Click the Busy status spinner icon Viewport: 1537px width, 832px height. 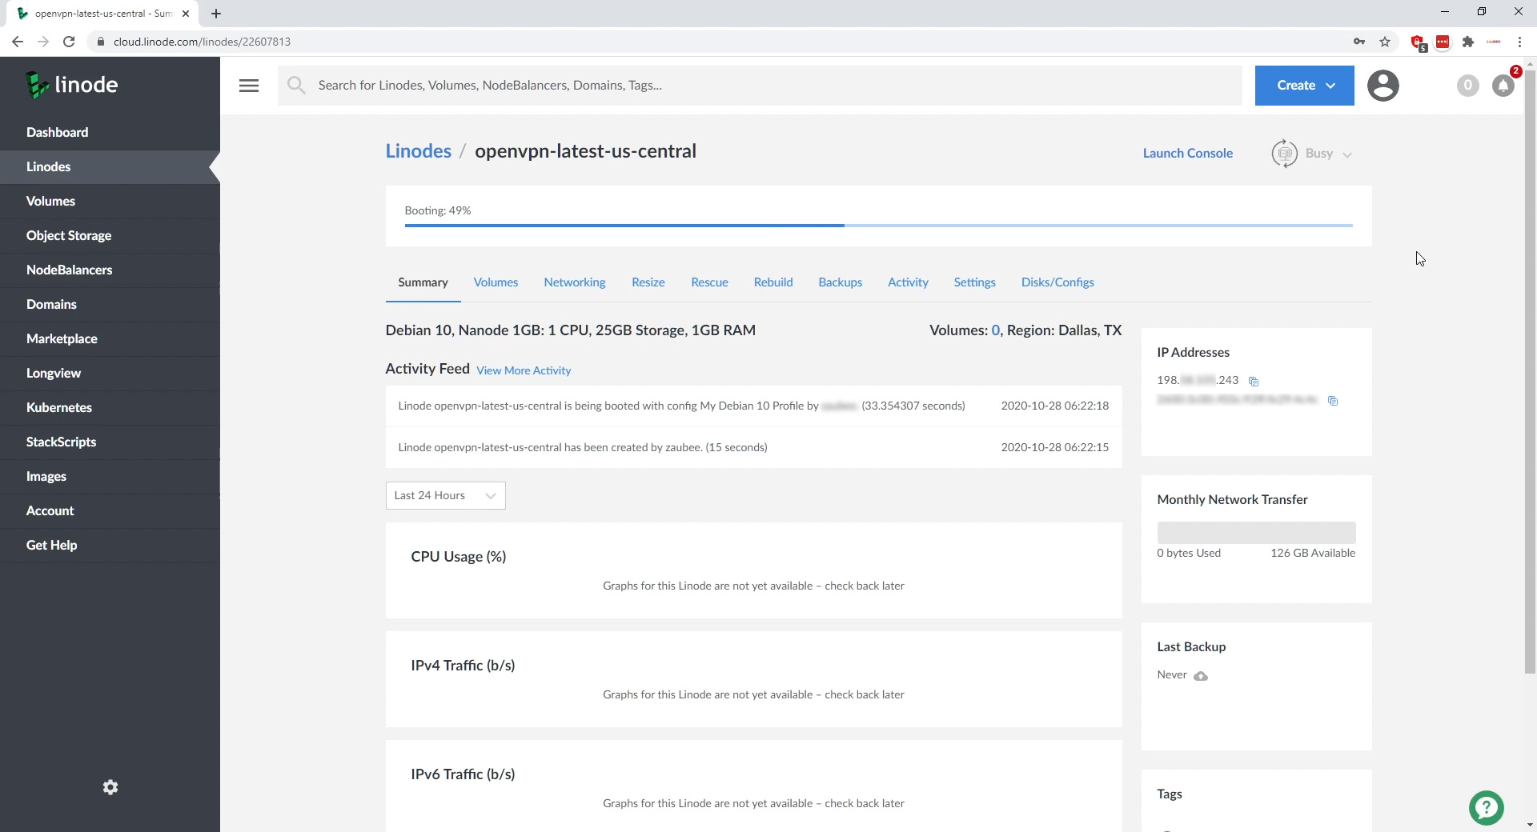[1284, 154]
